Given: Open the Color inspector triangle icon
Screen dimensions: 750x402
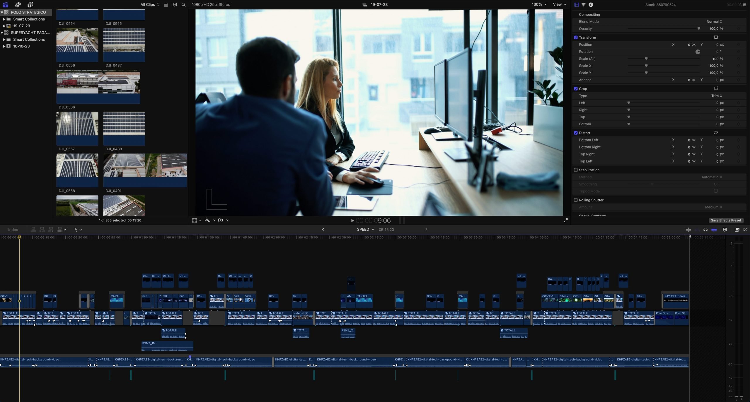Looking at the screenshot, I should 584,5.
